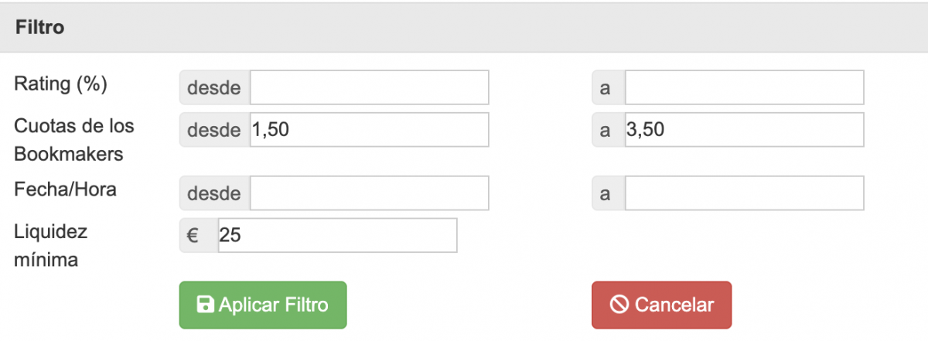This screenshot has width=928, height=341.
Task: Focus the Fecha/Hora 'a' input field
Action: (x=744, y=193)
